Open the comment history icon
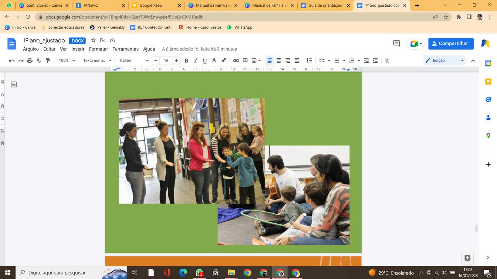Viewport: 497px width, 279px height. 396,44
